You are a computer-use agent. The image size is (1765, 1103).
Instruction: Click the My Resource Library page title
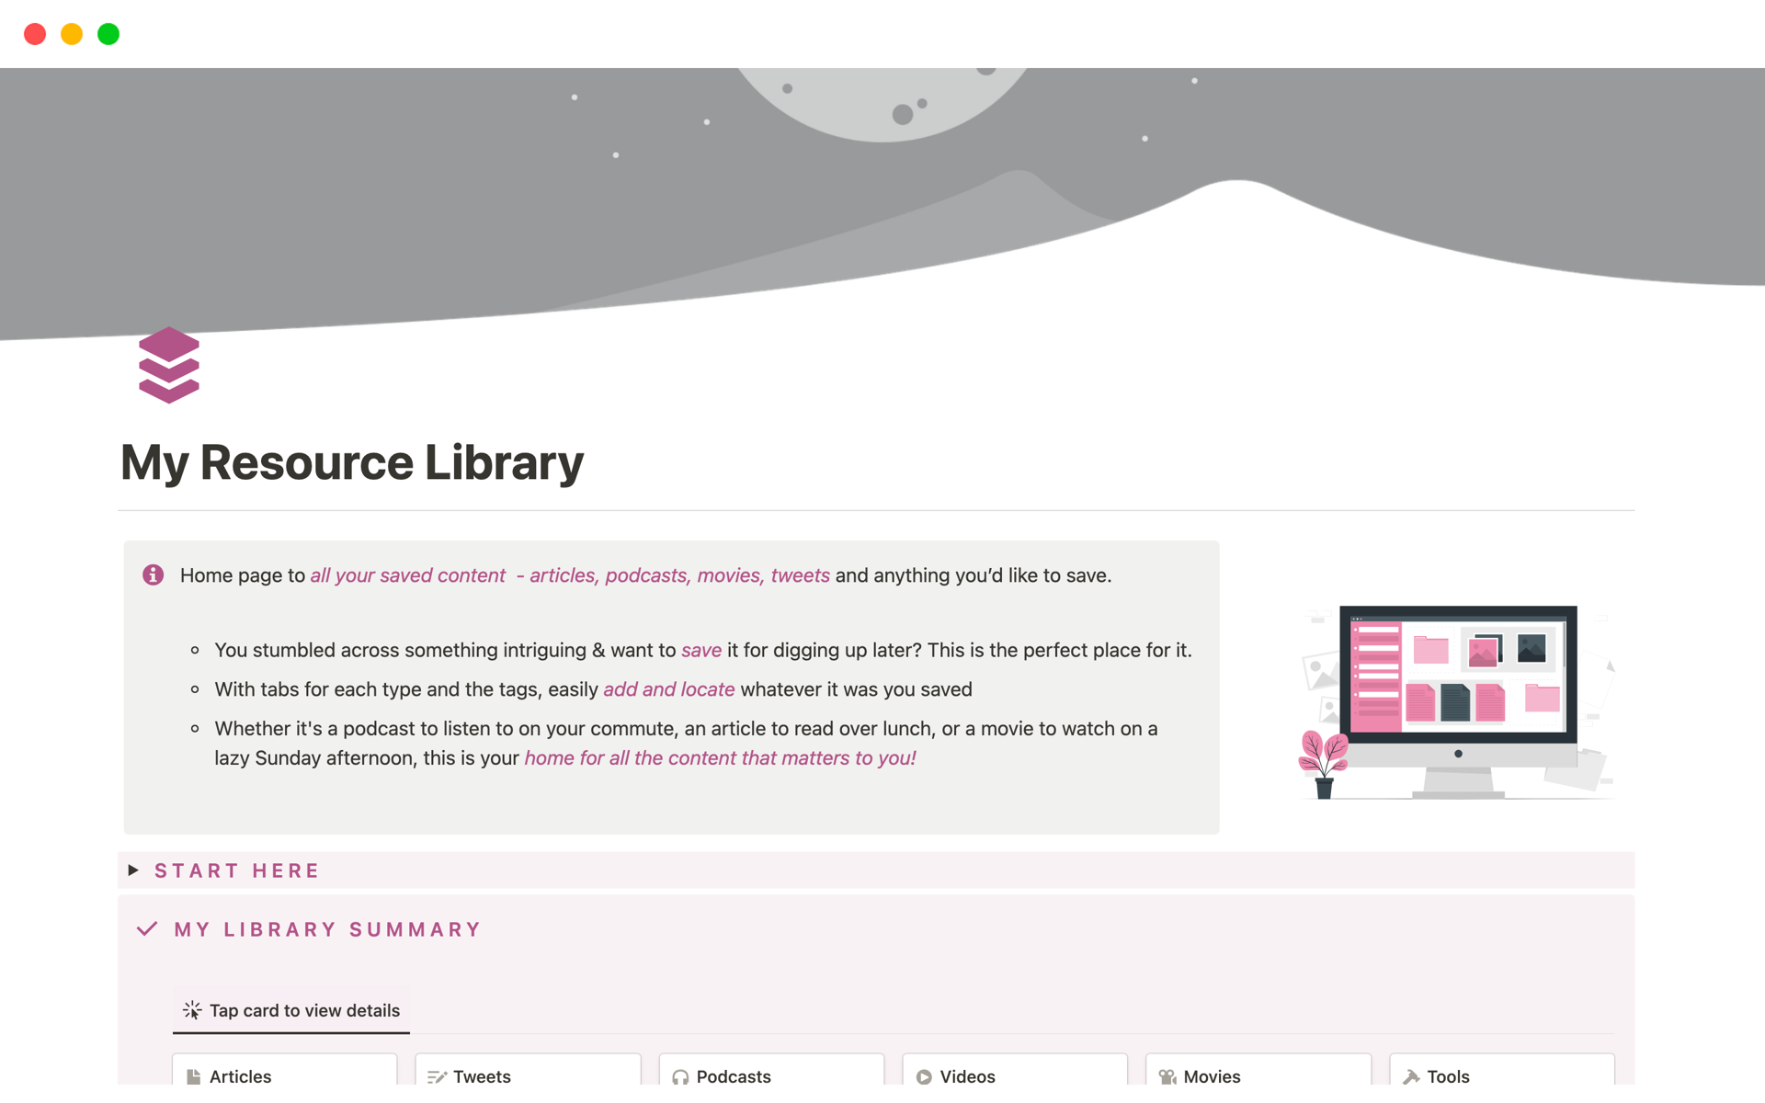click(352, 462)
